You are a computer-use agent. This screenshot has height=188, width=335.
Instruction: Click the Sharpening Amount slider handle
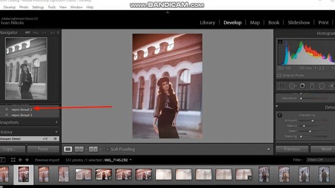tap(312, 121)
